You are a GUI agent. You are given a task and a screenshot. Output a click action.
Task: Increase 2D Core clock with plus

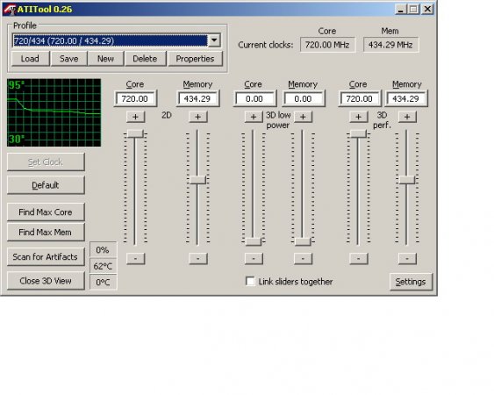(135, 117)
